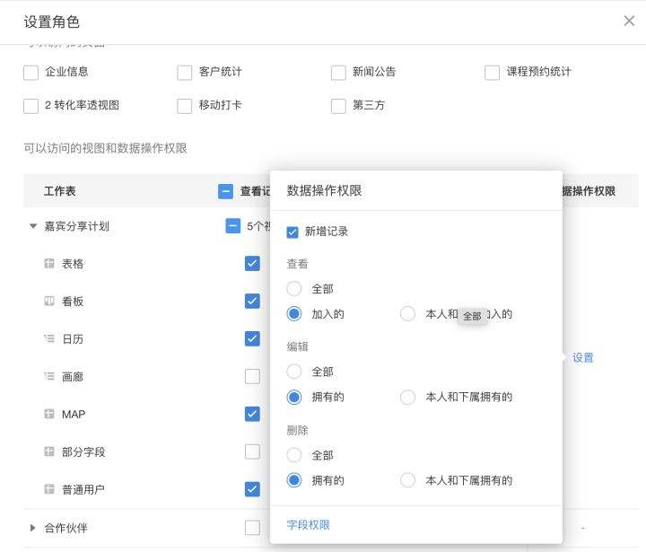The height and width of the screenshot is (552, 646).
Task: Click the 设置 link for data permissions
Action: coord(583,357)
